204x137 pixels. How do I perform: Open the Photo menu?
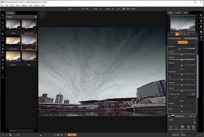12,5
